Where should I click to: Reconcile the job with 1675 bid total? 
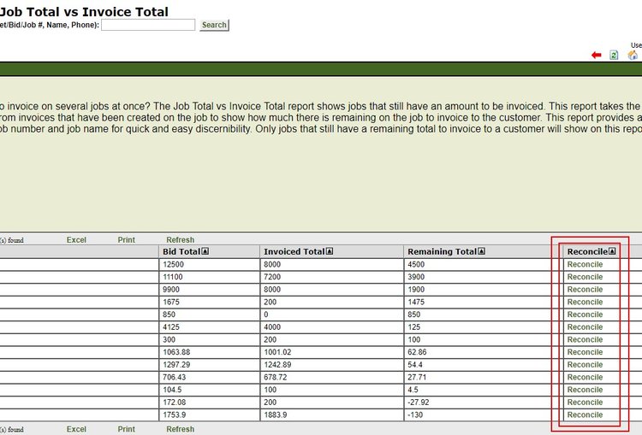click(x=585, y=303)
